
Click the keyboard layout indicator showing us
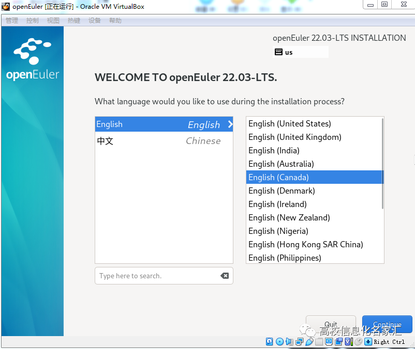(x=300, y=52)
